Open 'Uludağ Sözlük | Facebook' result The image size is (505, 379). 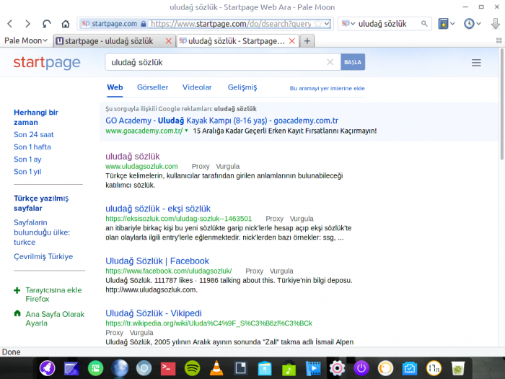[157, 261]
